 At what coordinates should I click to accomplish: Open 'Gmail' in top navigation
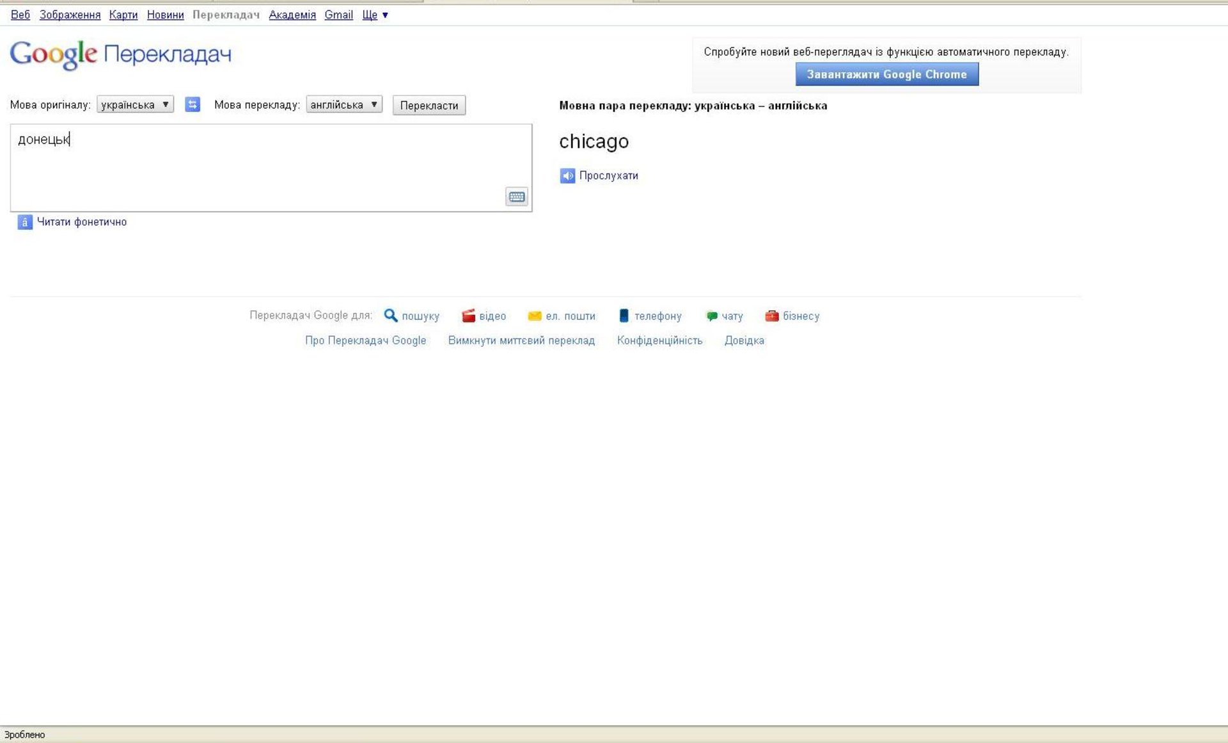[339, 15]
